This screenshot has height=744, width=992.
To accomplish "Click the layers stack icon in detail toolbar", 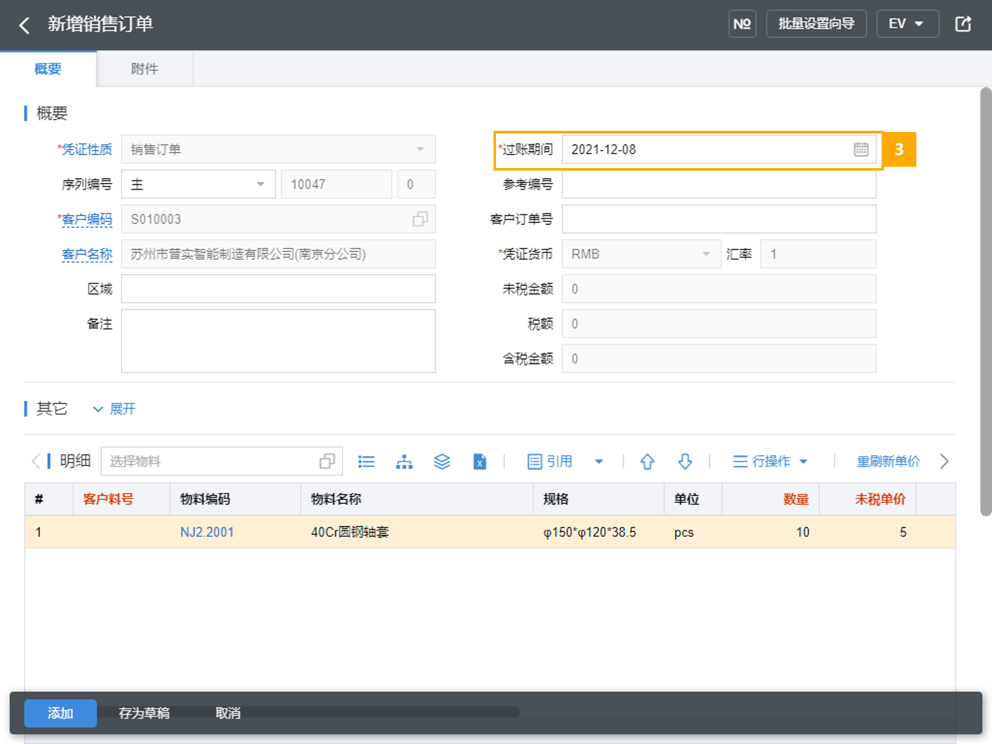I will (442, 461).
